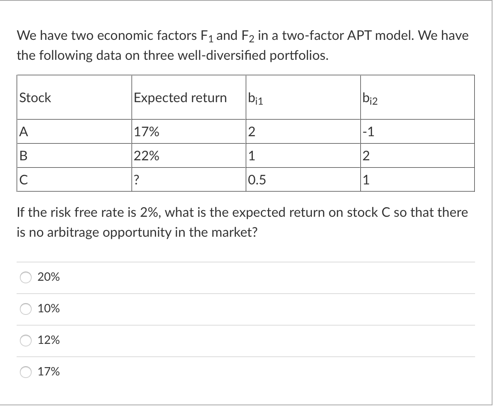Click the bi2 column header cell

(x=369, y=98)
